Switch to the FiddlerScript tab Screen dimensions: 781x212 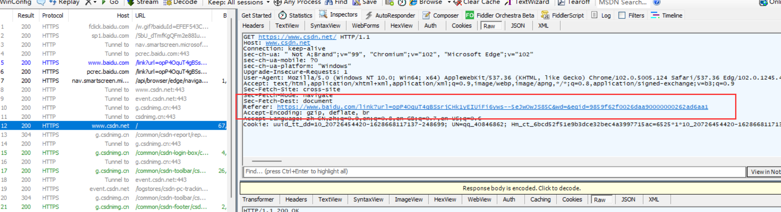click(x=562, y=15)
